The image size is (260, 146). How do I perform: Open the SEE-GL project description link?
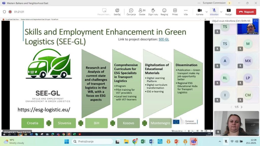click(164, 39)
